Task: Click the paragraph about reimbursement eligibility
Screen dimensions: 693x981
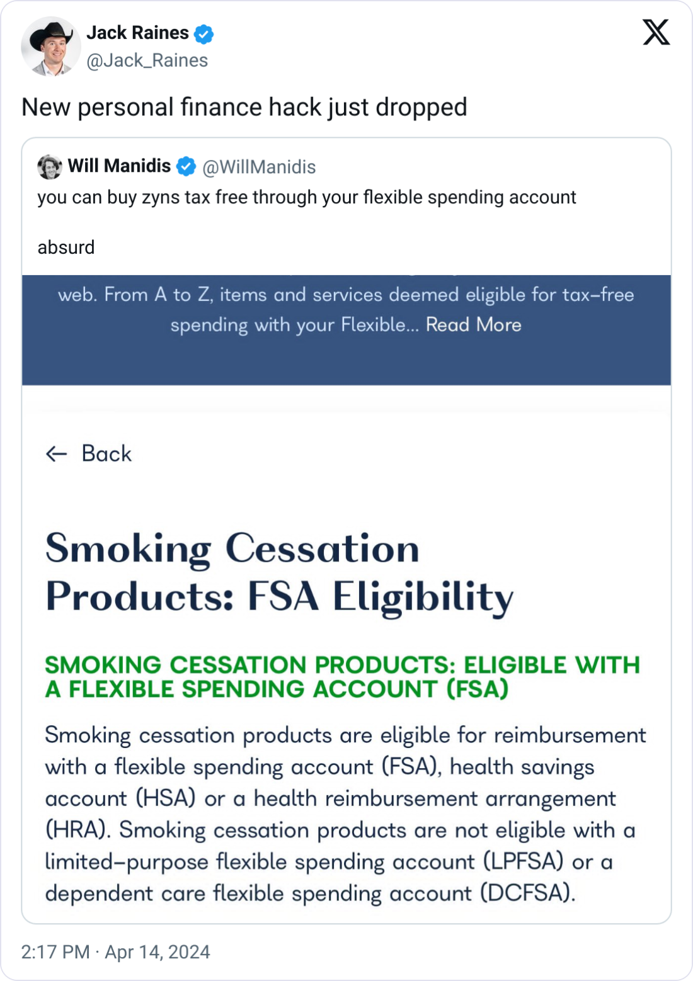Action: pyautogui.click(x=345, y=814)
